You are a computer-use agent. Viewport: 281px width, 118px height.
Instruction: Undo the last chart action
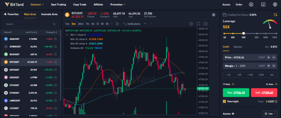pyautogui.click(x=145, y=24)
